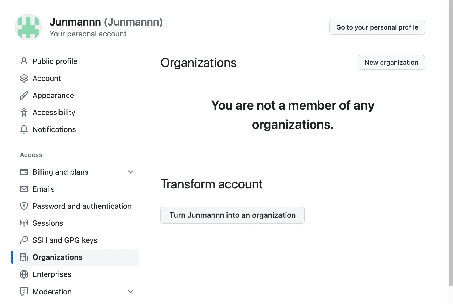
Task: Expand the Moderation section chevron
Action: pos(131,292)
